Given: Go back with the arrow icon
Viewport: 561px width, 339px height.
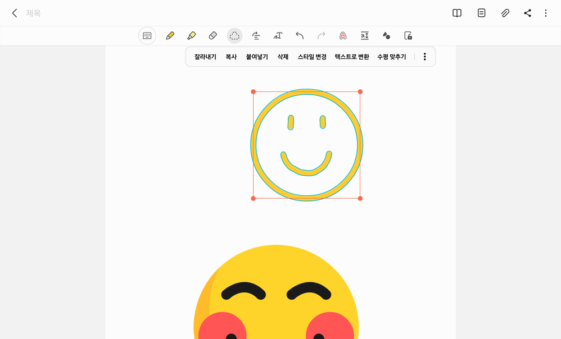Looking at the screenshot, I should 14,13.
